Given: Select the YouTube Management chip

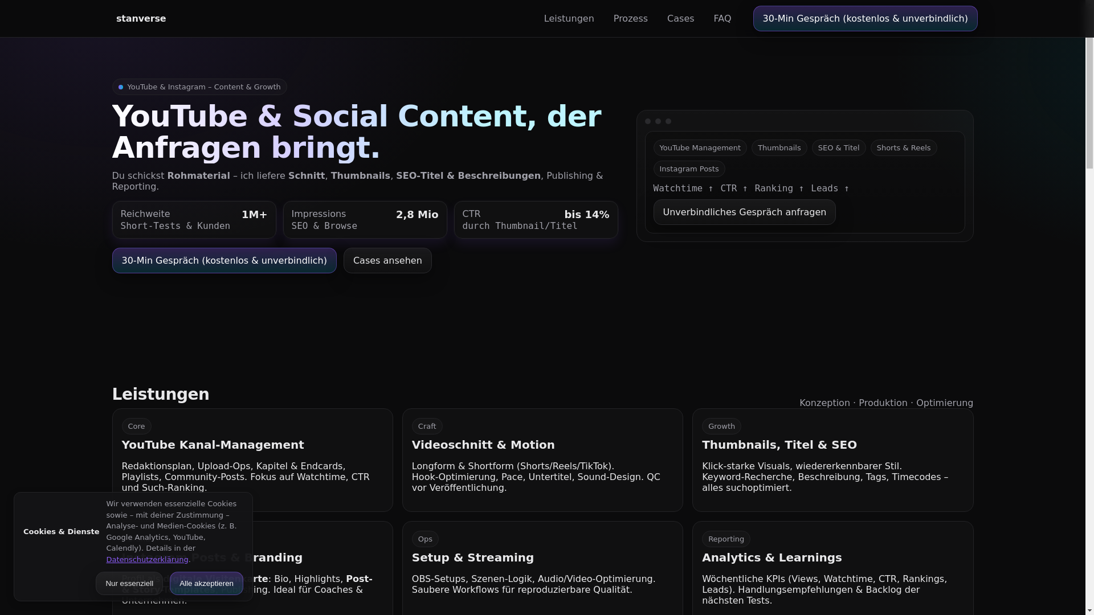Looking at the screenshot, I should [x=700, y=148].
